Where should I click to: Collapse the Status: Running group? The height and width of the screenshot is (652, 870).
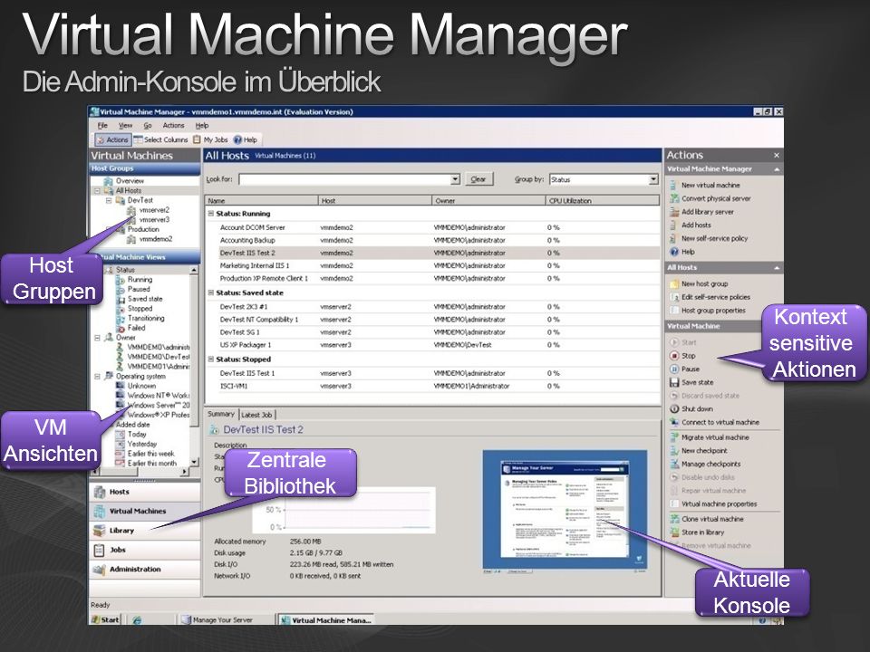211,214
